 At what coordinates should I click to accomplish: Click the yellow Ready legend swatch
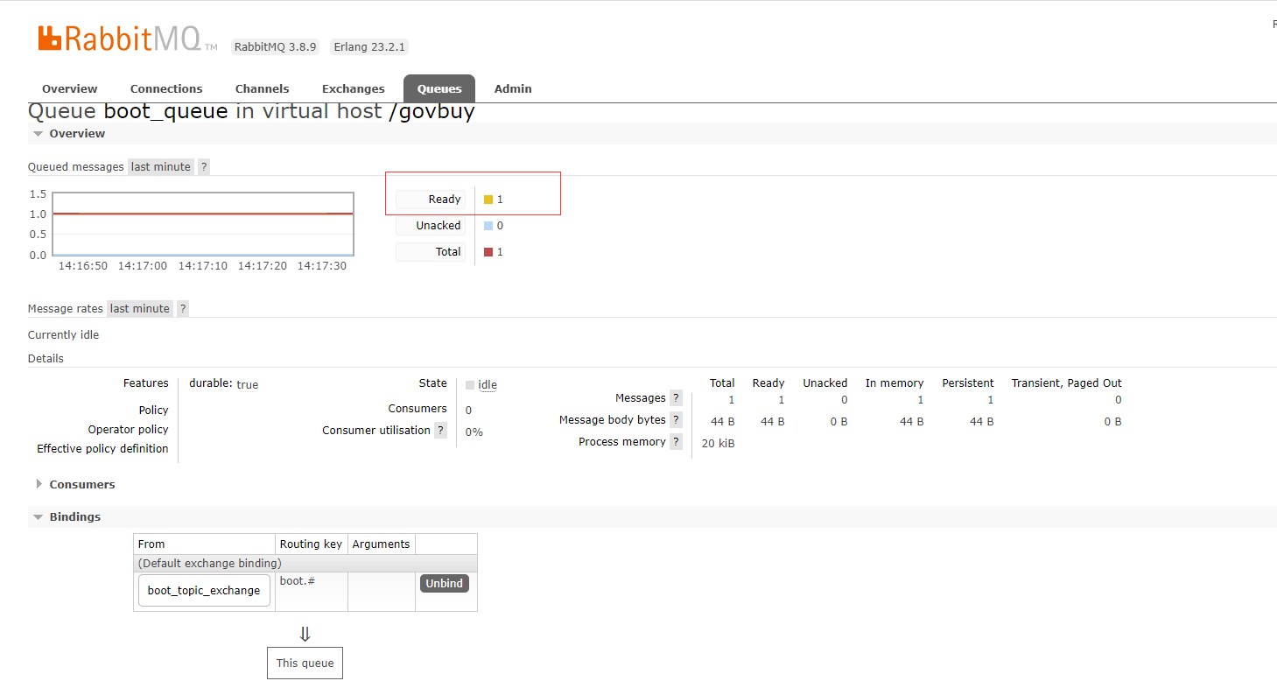(x=488, y=200)
